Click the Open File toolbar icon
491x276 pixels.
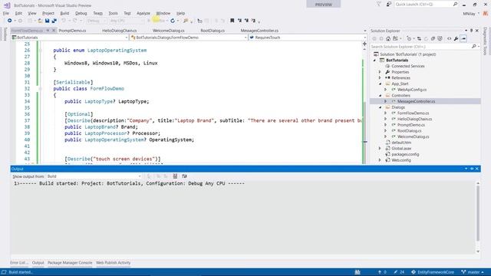(40, 21)
